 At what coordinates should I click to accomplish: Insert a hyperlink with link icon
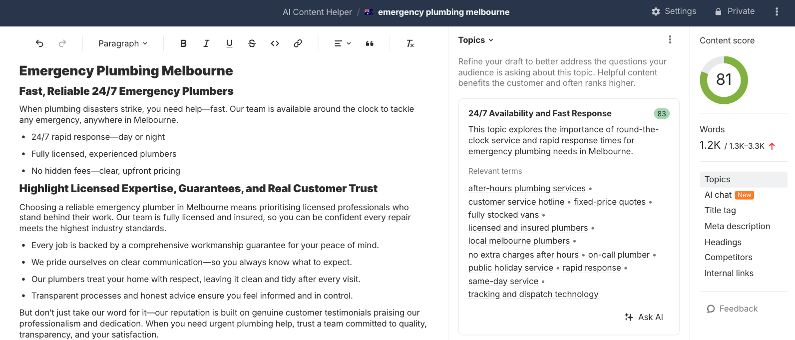(298, 43)
